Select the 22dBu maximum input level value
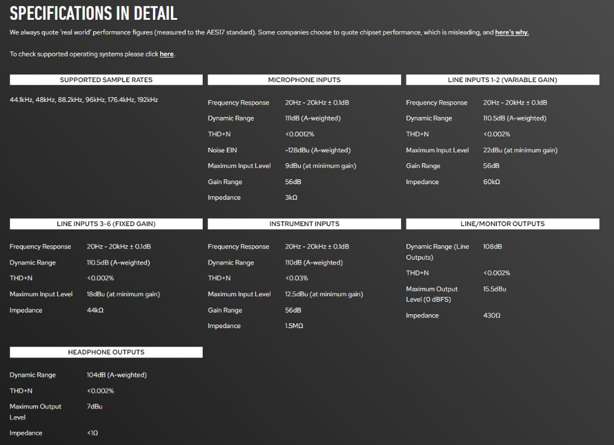The image size is (614, 445). [520, 150]
